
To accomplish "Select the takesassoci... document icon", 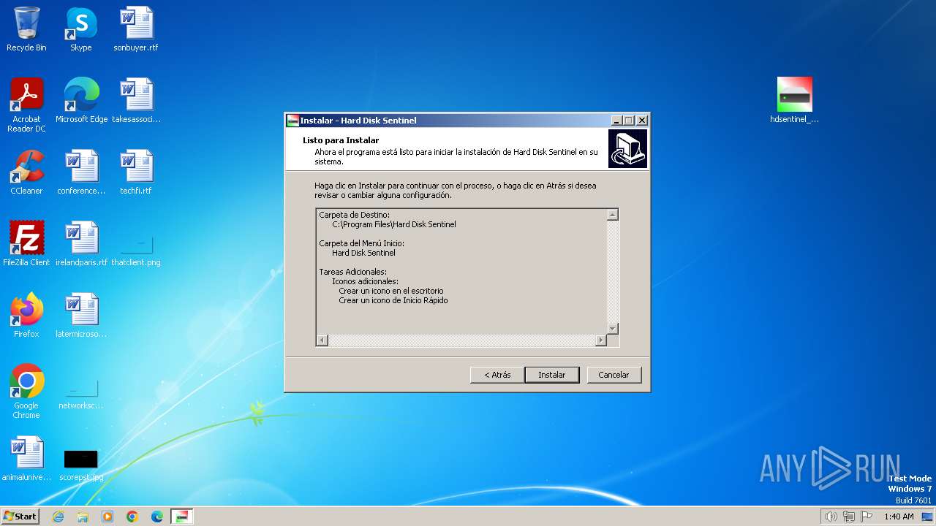I will tap(136, 101).
